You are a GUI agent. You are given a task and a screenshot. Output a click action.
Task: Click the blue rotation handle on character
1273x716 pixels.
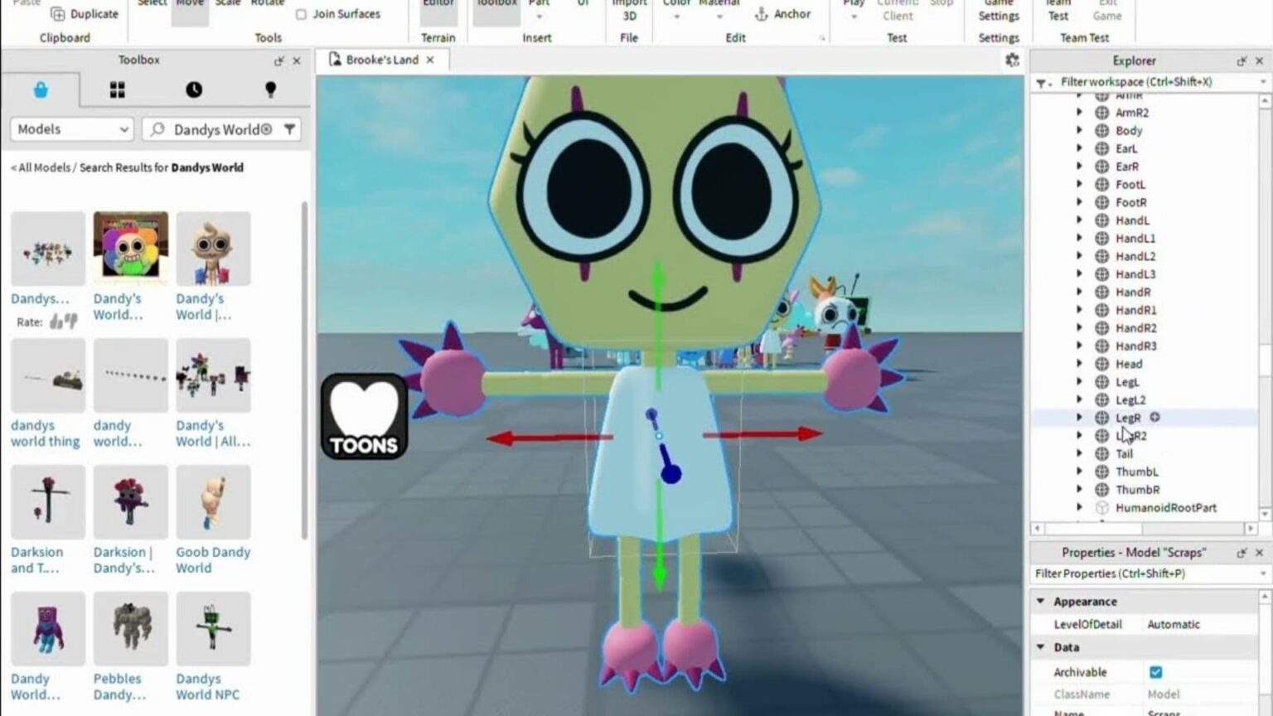670,473
